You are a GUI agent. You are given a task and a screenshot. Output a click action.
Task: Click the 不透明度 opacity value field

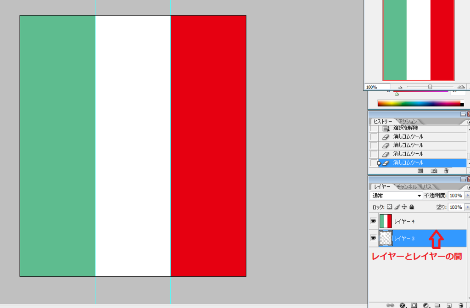click(456, 196)
